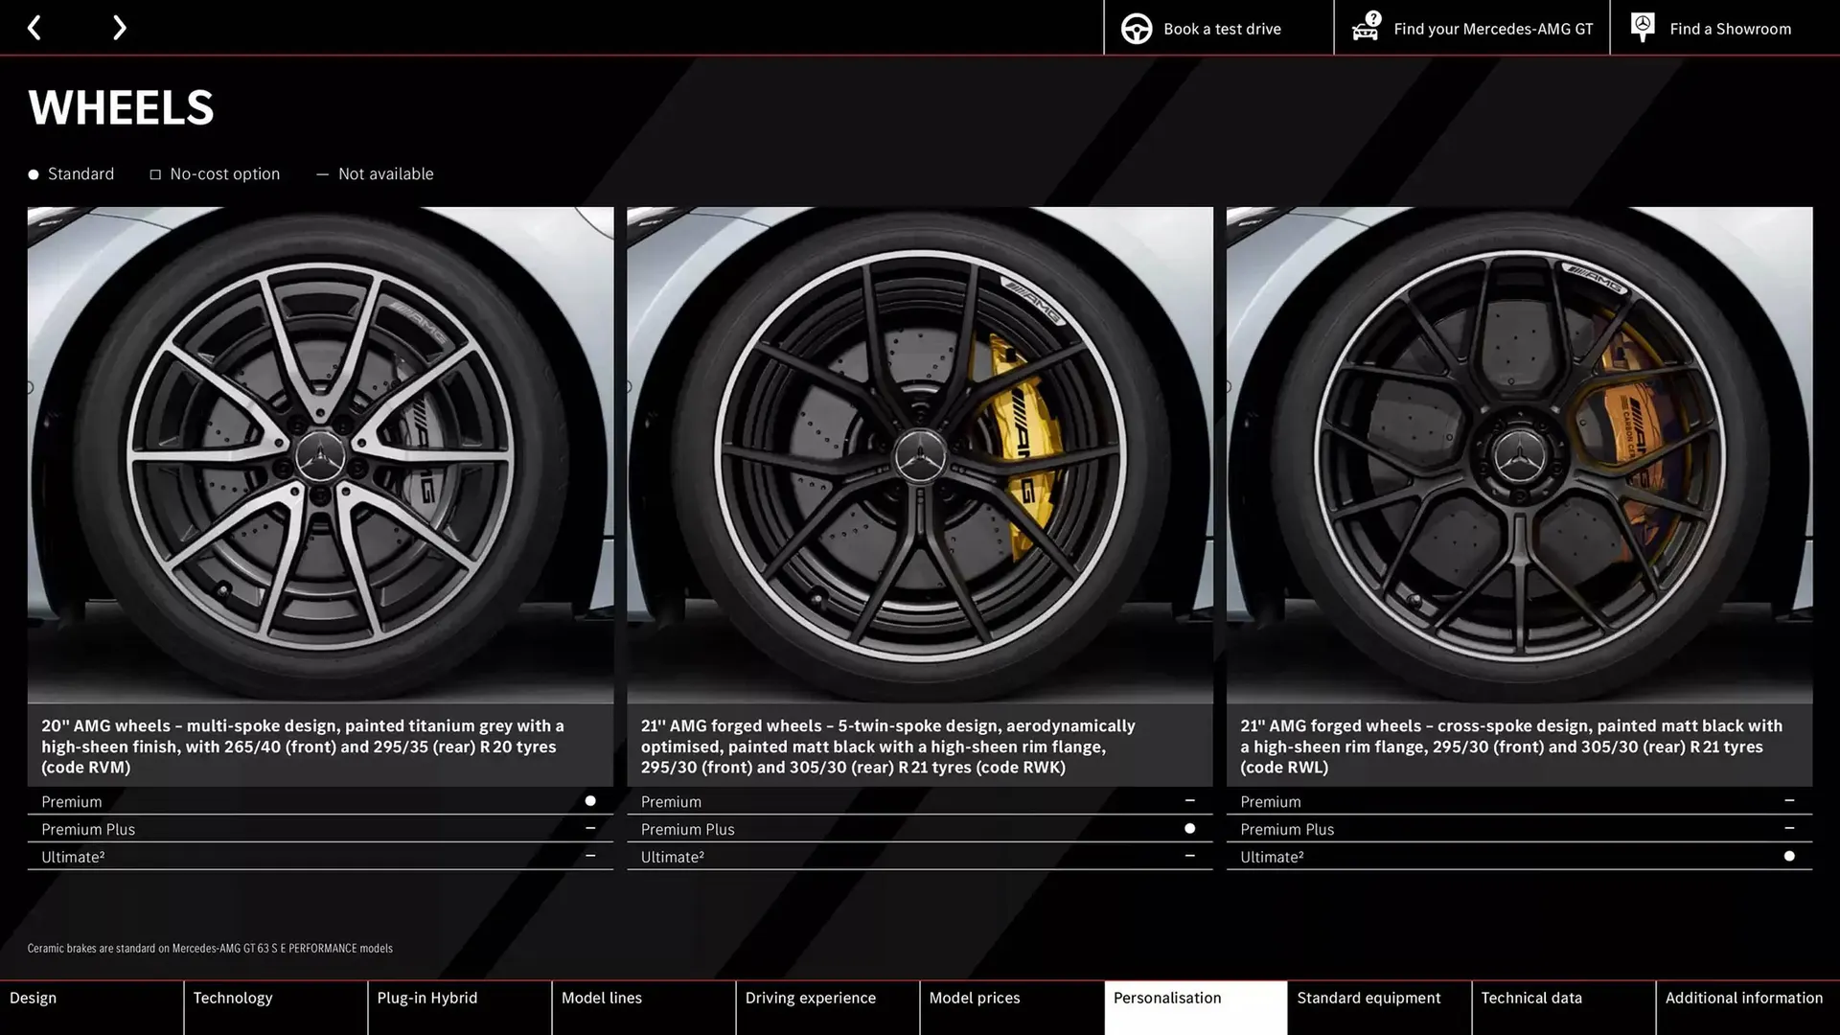Open the Additional information tab
The height and width of the screenshot is (1035, 1840).
point(1748,1007)
